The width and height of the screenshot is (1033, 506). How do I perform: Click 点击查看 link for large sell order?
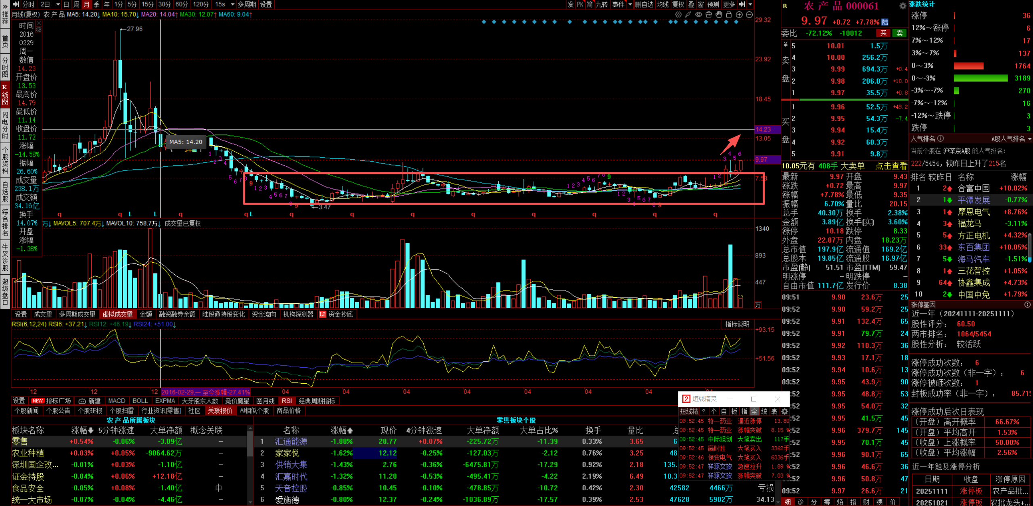click(x=891, y=166)
